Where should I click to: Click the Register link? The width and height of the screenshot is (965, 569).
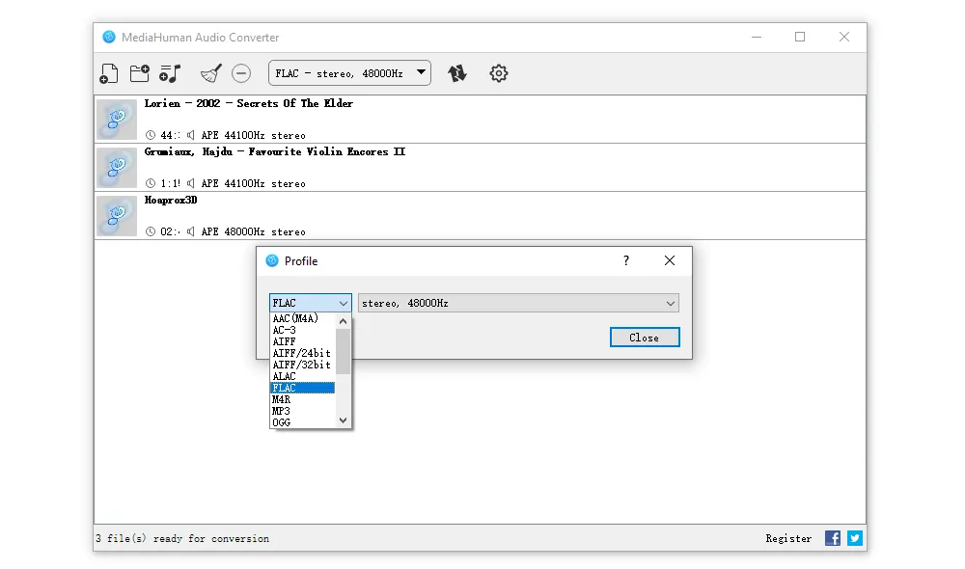[x=788, y=538]
